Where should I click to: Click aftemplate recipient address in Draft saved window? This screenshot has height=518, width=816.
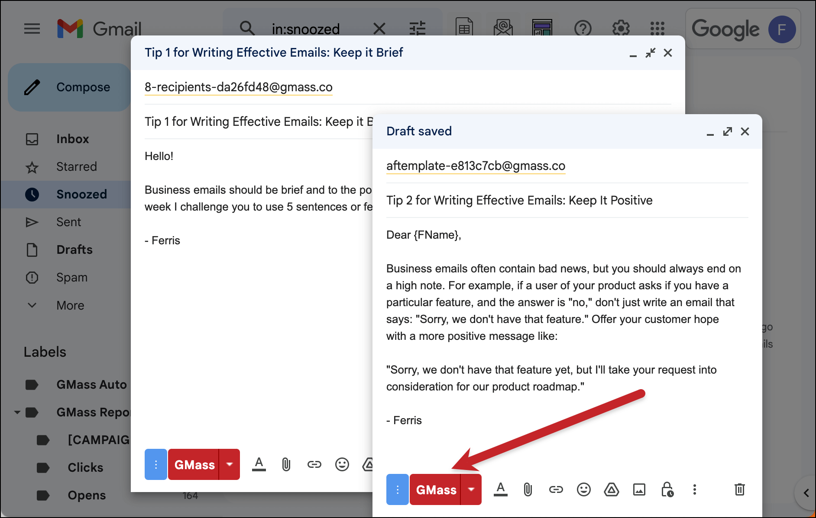point(476,166)
